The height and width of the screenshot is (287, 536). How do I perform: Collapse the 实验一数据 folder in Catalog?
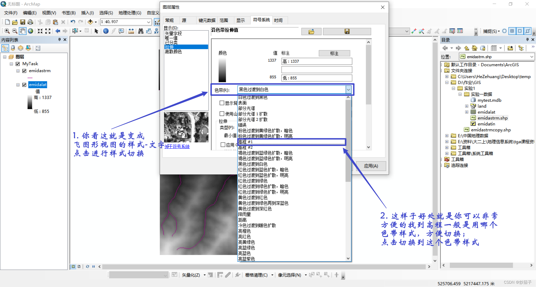tap(460, 94)
